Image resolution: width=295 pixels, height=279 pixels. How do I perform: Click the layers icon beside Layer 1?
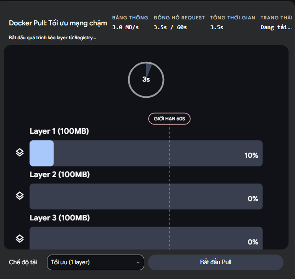19,153
